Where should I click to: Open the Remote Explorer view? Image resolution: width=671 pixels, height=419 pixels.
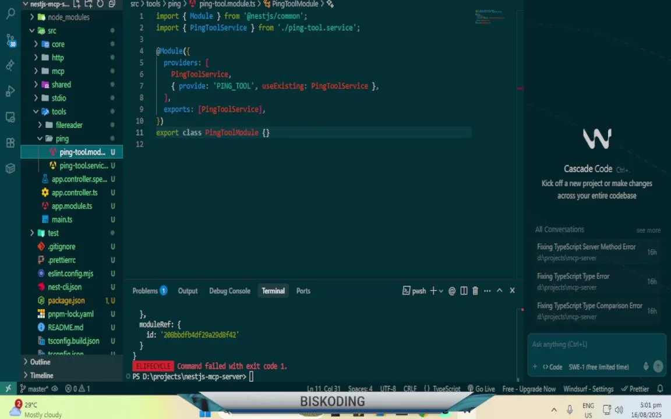pyautogui.click(x=10, y=117)
